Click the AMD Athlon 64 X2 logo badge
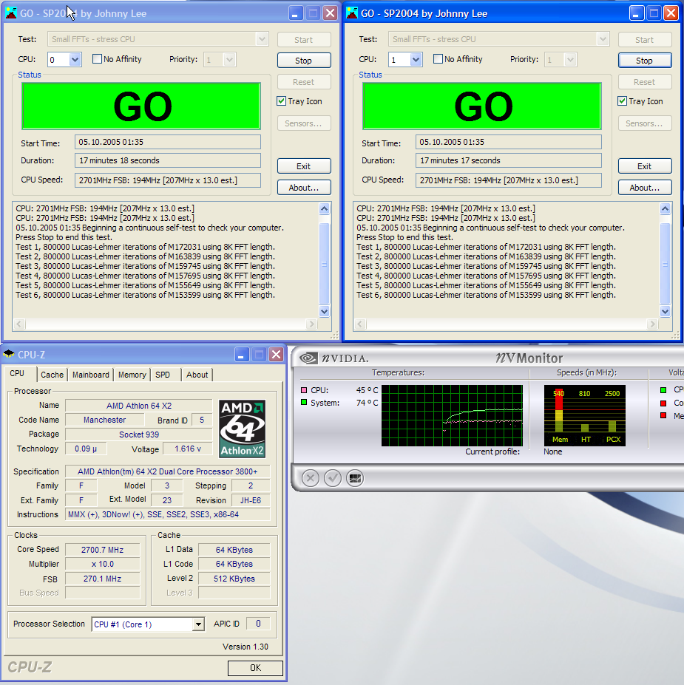Screen dimensions: 684x685 tap(242, 429)
